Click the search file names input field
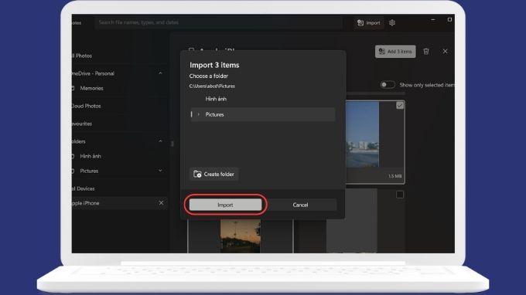526x295 pixels. coord(218,22)
